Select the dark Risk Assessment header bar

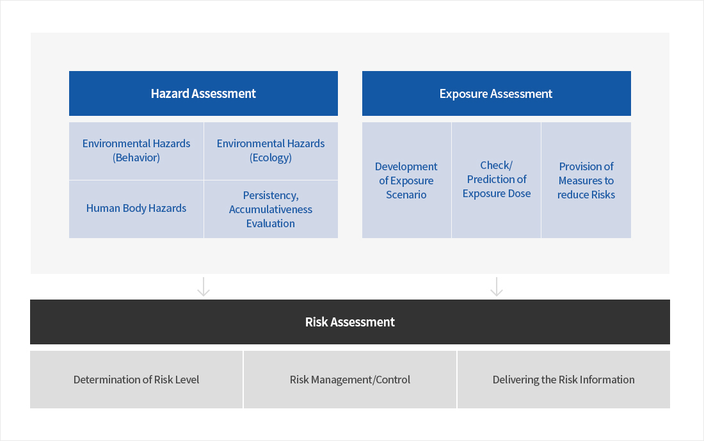click(x=350, y=322)
